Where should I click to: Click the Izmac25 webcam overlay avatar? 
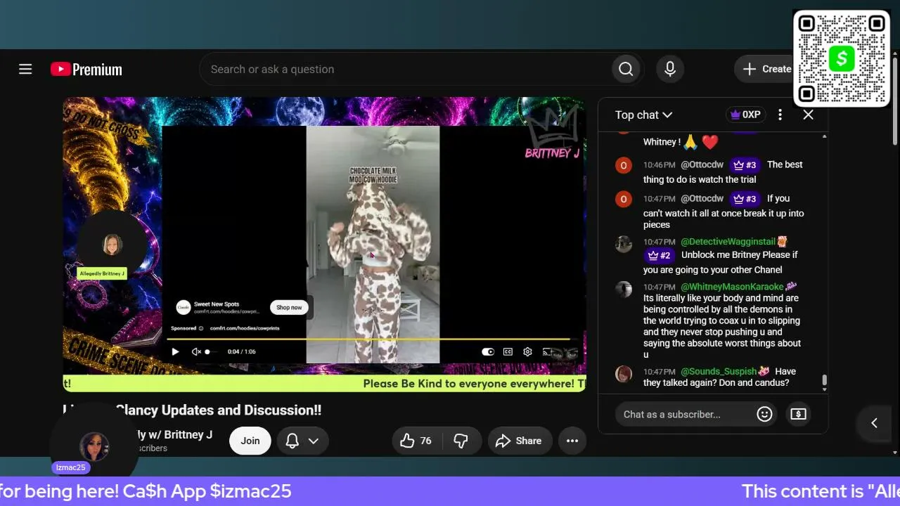click(94, 446)
